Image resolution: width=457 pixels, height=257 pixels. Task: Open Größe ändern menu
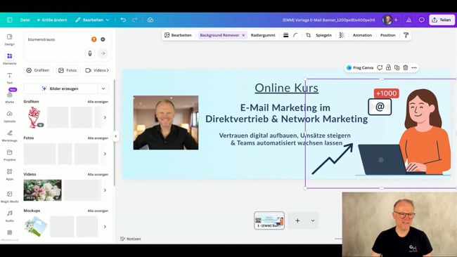pyautogui.click(x=52, y=20)
